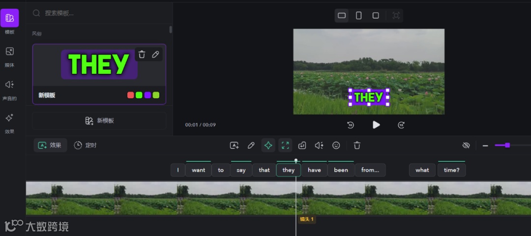Viewport: 531px width, 236px height.
Task: Select square aspect ratio in preview
Action: point(376,16)
